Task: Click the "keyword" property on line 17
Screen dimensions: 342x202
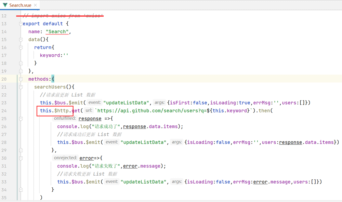Action: click(50, 55)
